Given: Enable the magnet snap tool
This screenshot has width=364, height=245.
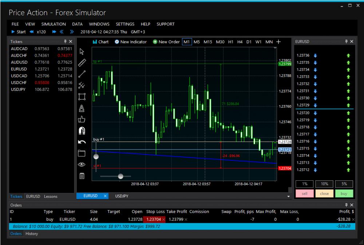Looking at the screenshot, I should click(x=82, y=131).
